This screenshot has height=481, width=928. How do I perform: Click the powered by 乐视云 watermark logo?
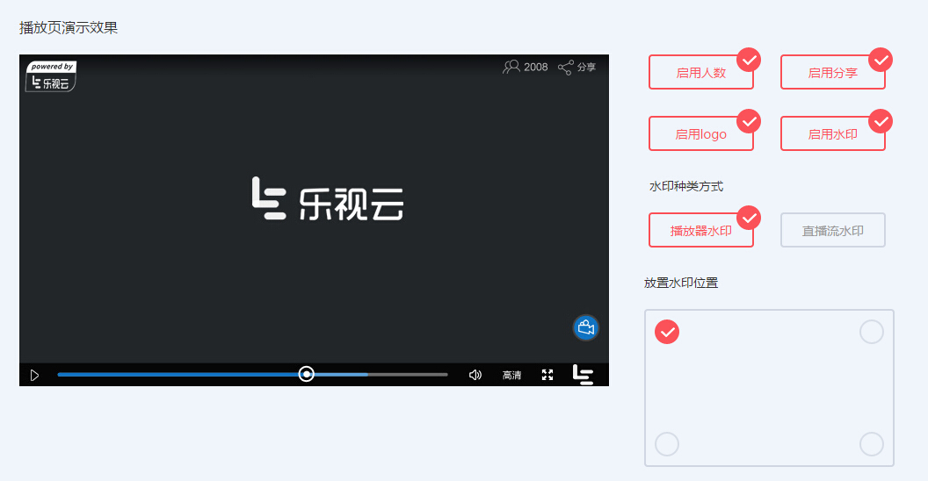tap(51, 77)
